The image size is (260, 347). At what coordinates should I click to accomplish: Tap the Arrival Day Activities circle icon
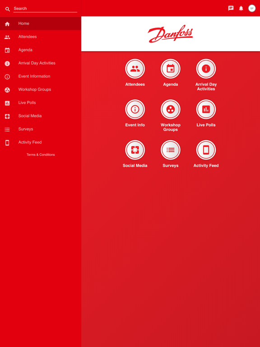(206, 69)
